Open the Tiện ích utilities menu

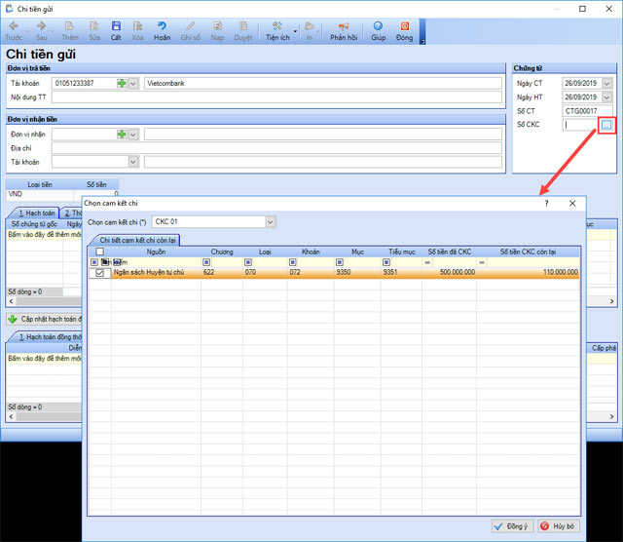pos(276,30)
